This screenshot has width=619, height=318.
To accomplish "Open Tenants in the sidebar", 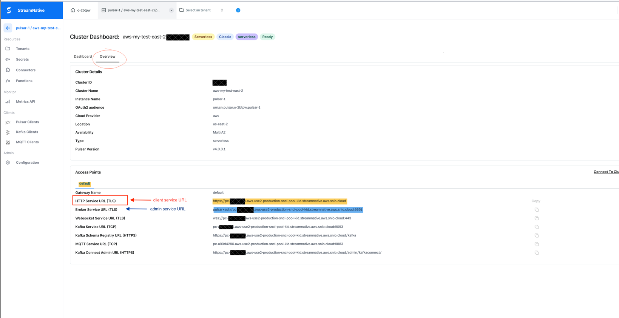I will [23, 49].
